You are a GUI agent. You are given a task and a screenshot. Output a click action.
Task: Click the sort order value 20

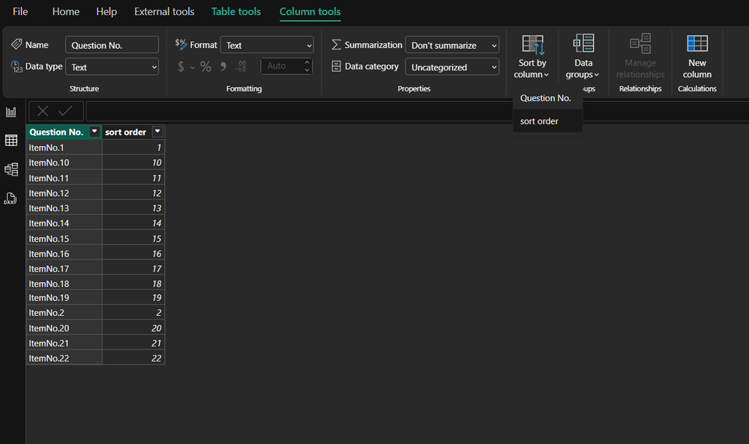133,328
